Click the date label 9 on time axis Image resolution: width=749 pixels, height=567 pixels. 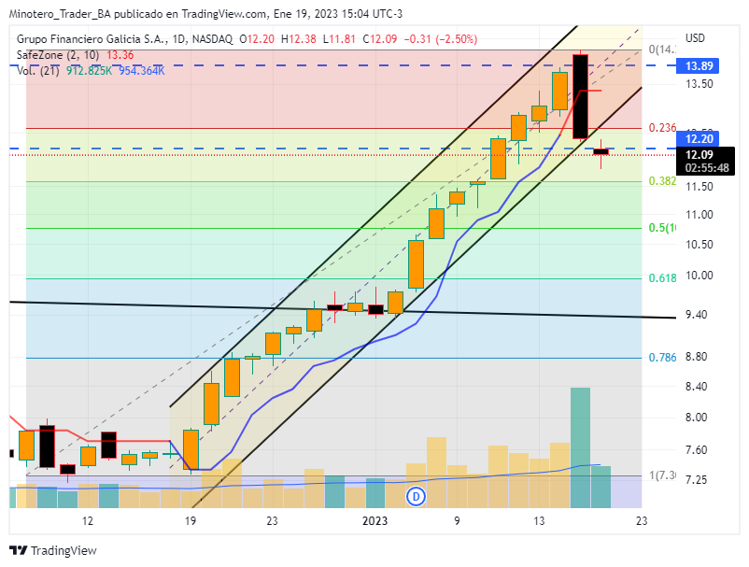[457, 520]
